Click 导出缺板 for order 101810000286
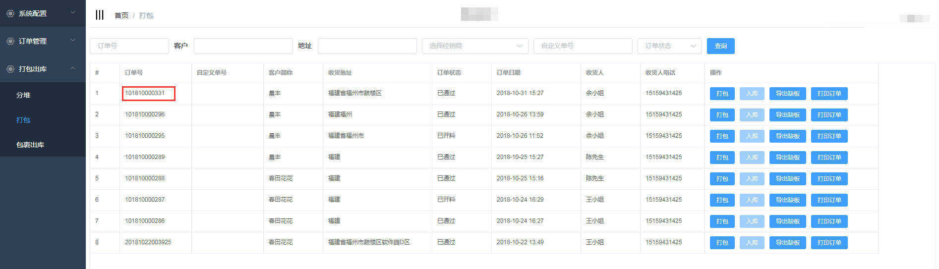939x269 pixels. click(x=788, y=221)
